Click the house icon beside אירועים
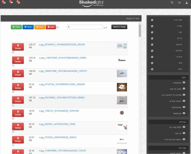This screenshot has width=191, height=154. (x=152, y=45)
